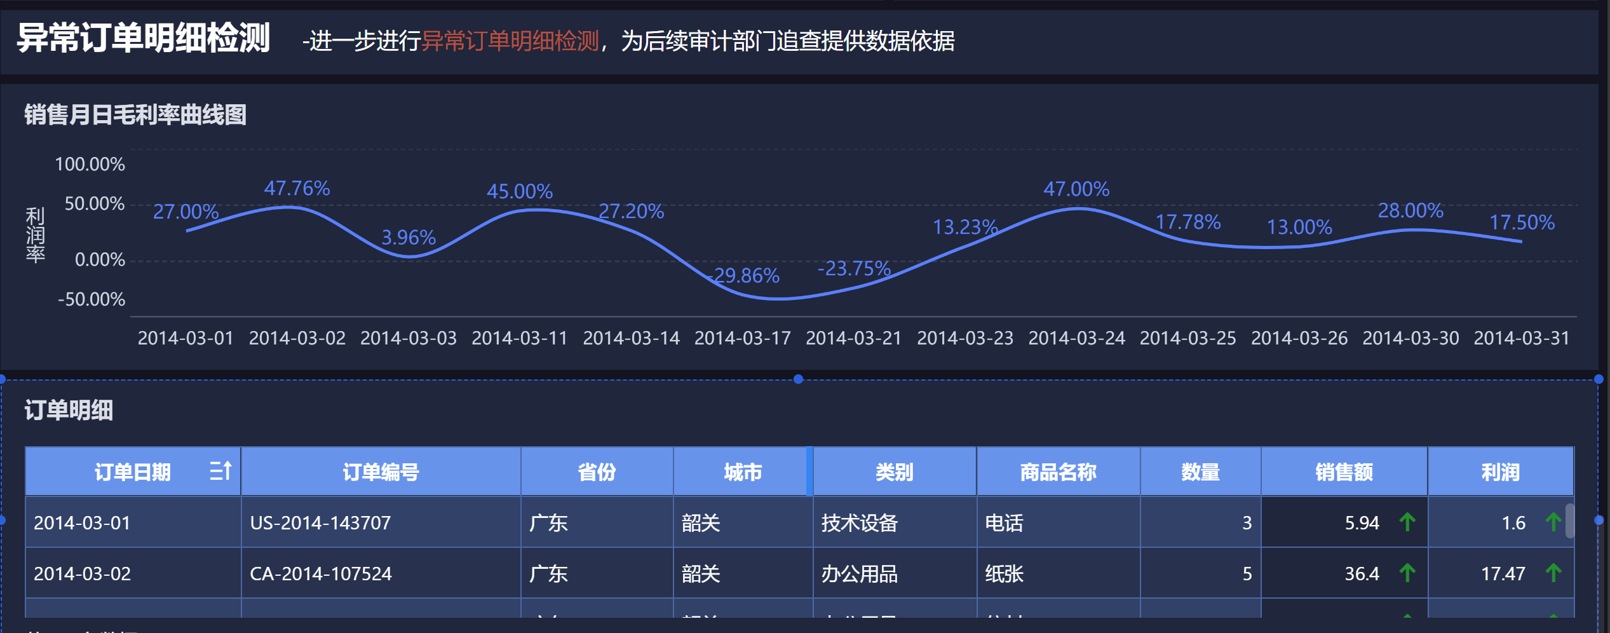Click the 商品名称 column header

click(x=1058, y=472)
